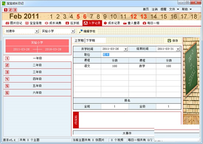203x144 pixels.
Task: Click the 排名 section header
Action: (x=127, y=101)
